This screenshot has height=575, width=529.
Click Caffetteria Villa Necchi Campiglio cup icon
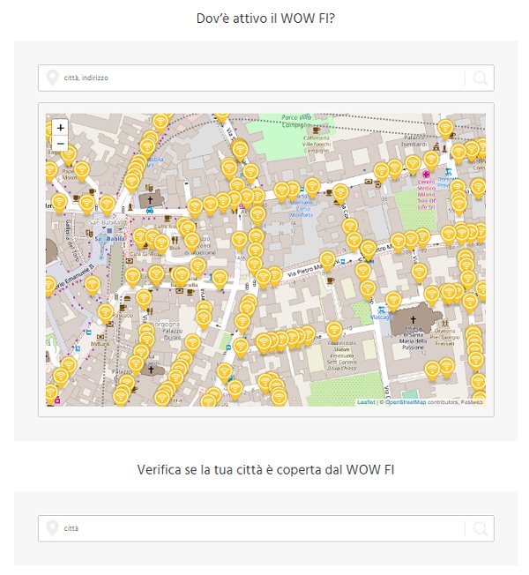tap(316, 130)
